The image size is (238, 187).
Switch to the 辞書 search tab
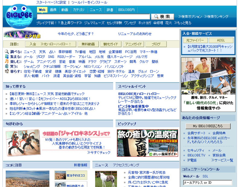(110, 10)
